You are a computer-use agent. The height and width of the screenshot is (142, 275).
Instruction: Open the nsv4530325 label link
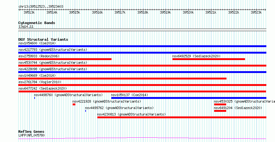tap(244, 101)
